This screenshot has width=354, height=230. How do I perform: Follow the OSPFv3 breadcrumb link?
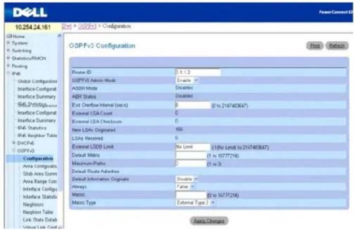[x=87, y=26]
